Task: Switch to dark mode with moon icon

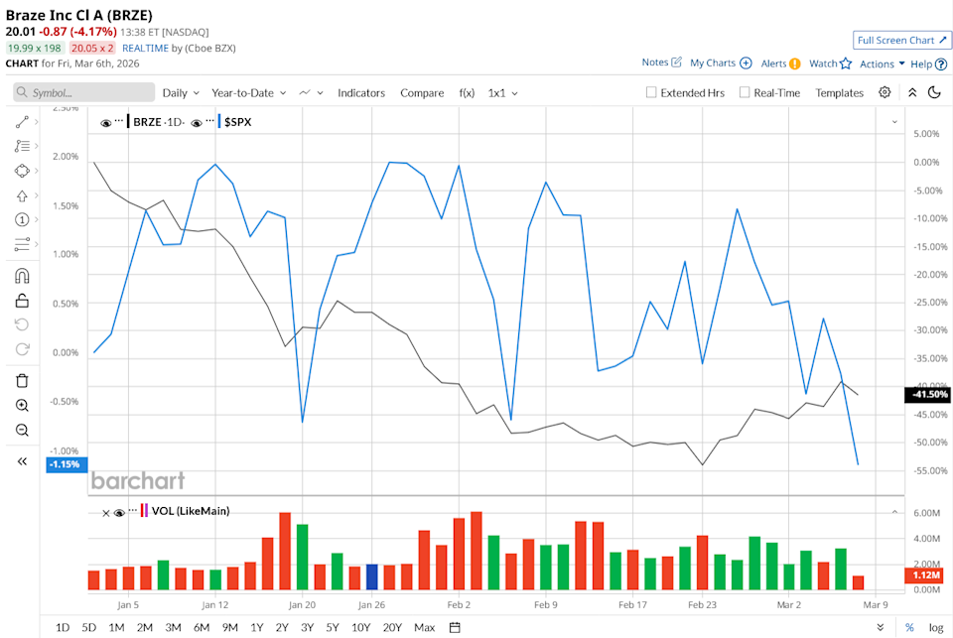Action: [x=934, y=92]
